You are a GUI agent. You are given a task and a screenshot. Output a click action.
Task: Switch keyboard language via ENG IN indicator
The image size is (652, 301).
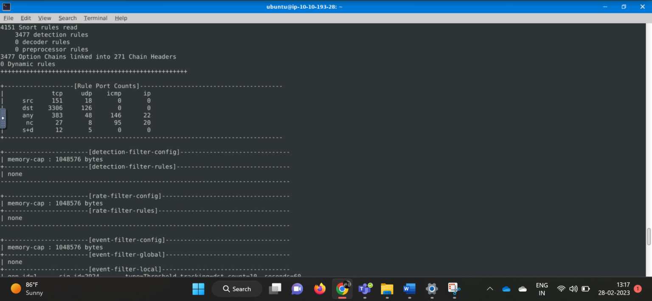click(x=542, y=289)
